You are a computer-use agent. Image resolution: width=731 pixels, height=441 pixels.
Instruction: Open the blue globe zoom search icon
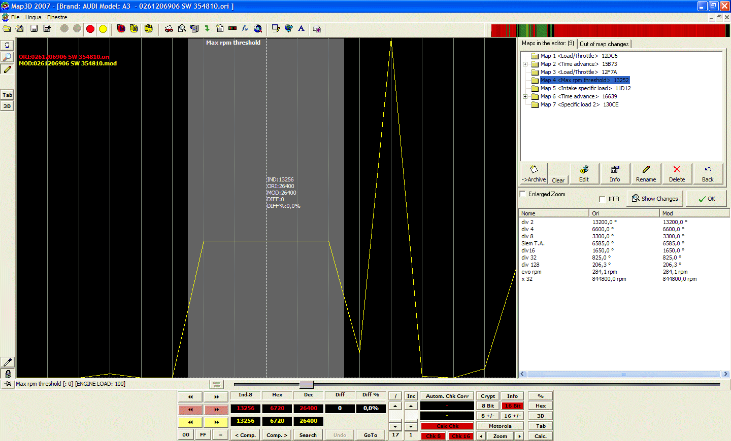258,29
